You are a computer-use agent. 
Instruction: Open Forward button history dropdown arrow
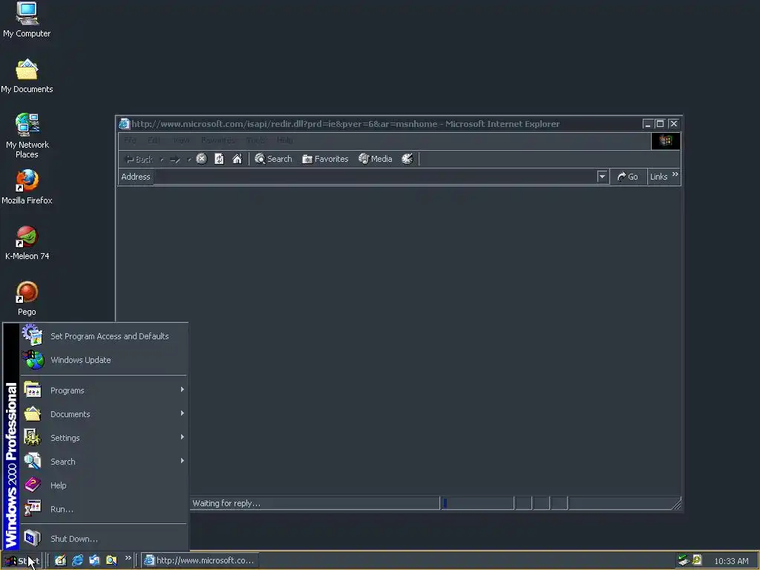189,160
